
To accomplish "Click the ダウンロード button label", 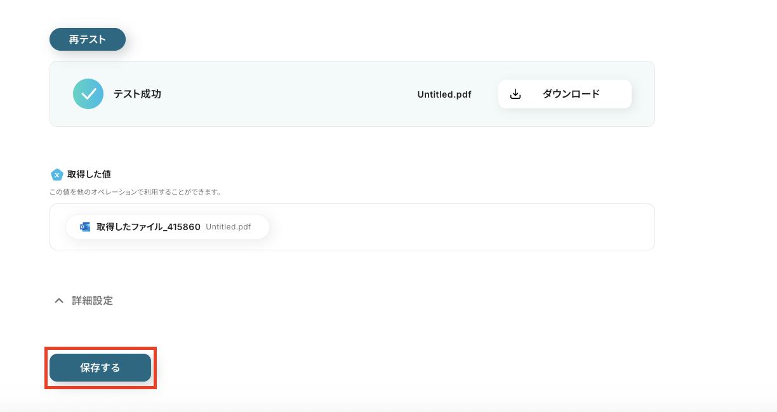I will tap(571, 94).
